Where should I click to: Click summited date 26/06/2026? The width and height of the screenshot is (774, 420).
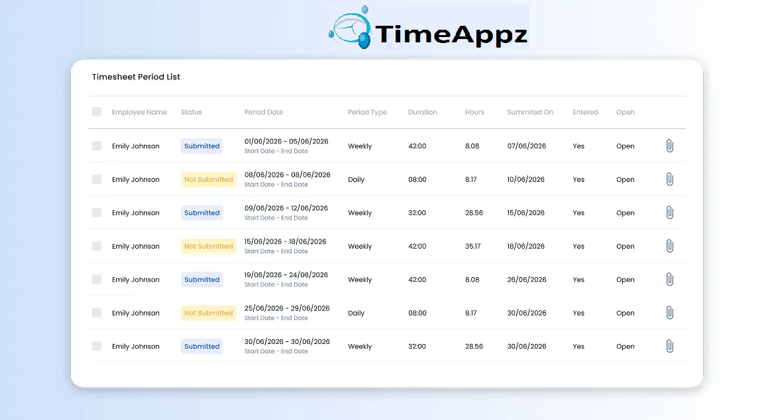point(527,280)
